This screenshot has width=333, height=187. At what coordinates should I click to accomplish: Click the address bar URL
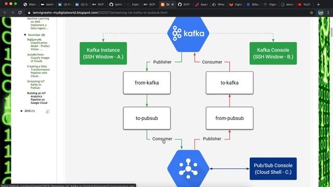[x=100, y=12]
